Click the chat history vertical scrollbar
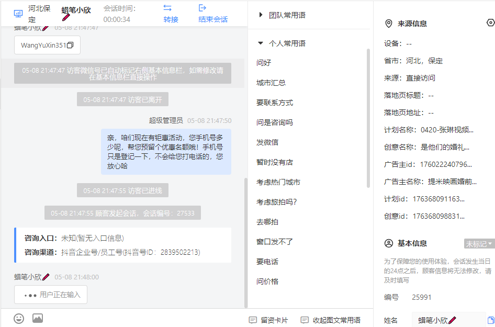 click(246, 242)
